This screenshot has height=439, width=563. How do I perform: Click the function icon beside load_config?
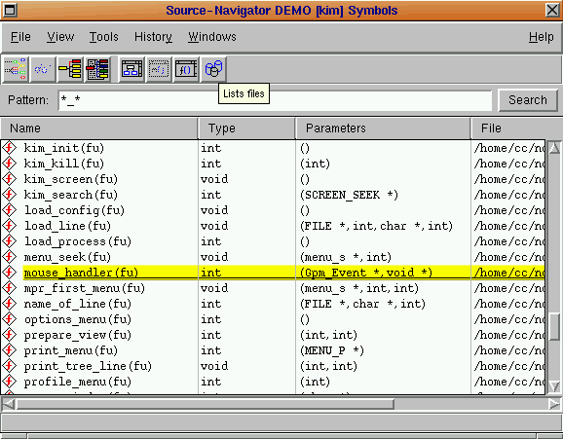(10, 210)
